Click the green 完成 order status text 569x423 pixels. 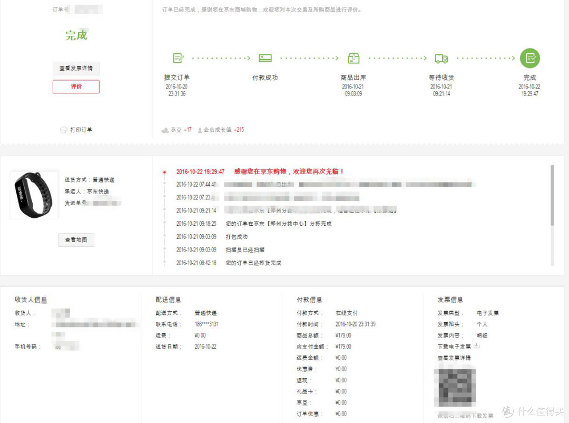(x=76, y=35)
